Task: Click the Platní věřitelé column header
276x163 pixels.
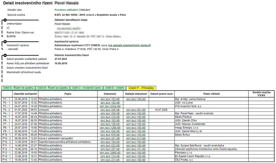Action: [x=212, y=94]
